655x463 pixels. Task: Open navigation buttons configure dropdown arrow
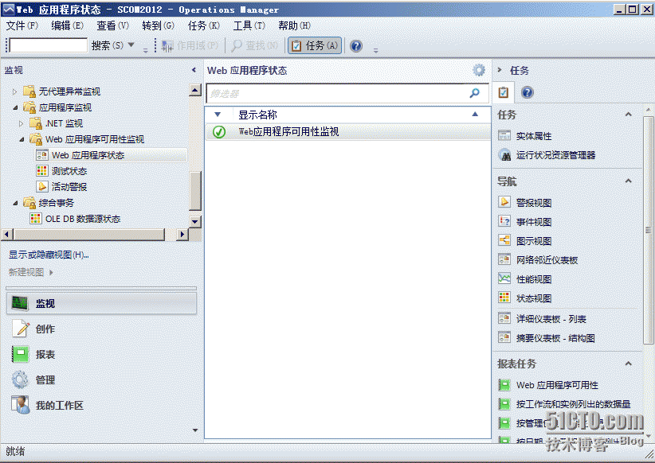pos(195,430)
